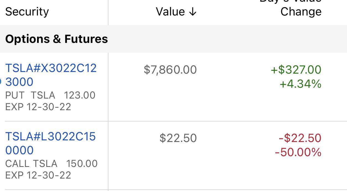
Task: Click the +$327.00 day's gain amount
Action: 296,70
